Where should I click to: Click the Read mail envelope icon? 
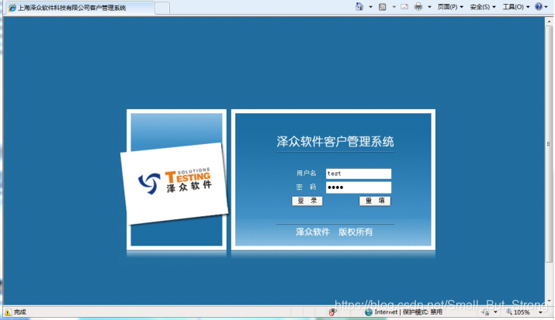404,6
